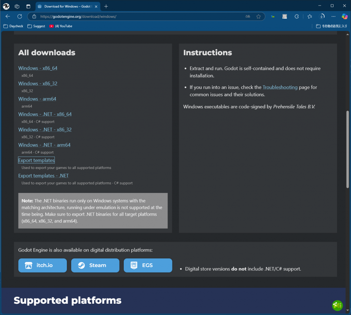Open the browser downloads icon

pos(322,16)
